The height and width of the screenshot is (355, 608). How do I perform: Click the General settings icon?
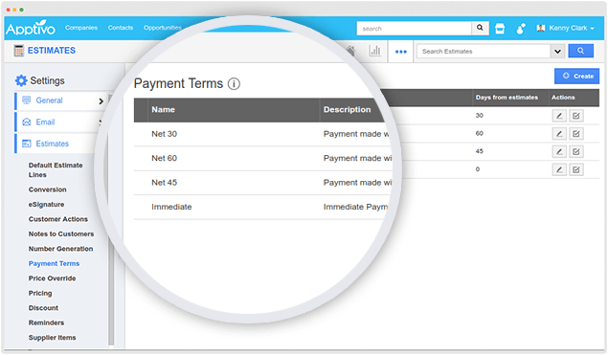point(27,100)
